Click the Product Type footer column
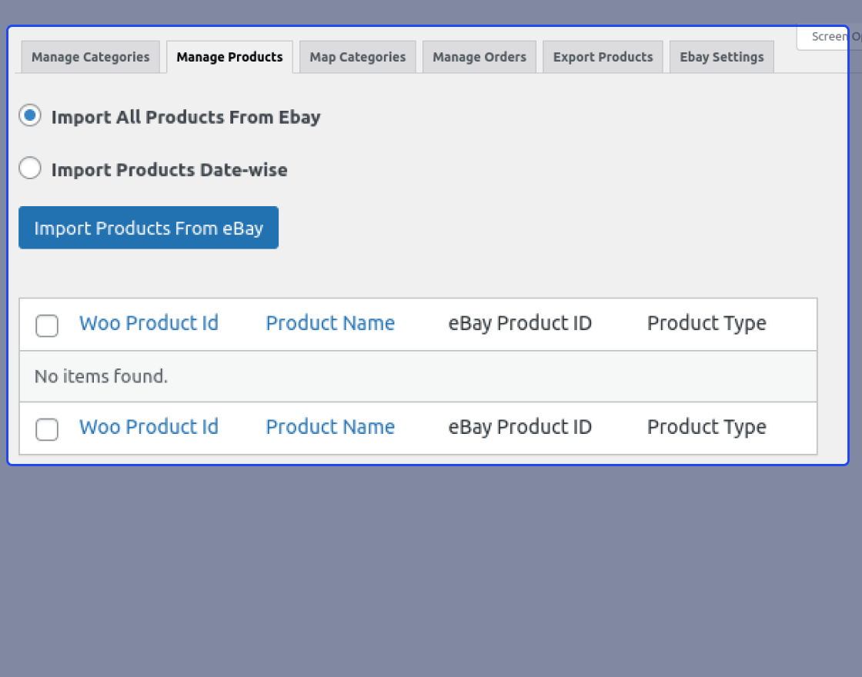Screen dimensions: 862x677 click(706, 427)
